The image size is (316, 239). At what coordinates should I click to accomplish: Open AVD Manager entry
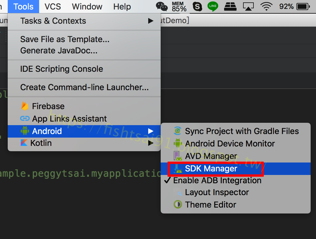coord(236,156)
